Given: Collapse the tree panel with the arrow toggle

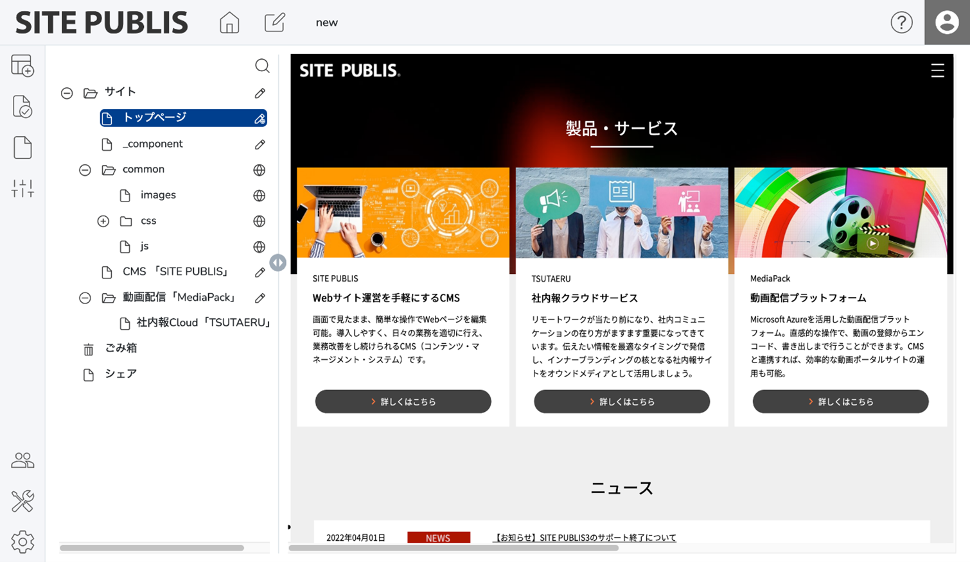Looking at the screenshot, I should (x=278, y=262).
